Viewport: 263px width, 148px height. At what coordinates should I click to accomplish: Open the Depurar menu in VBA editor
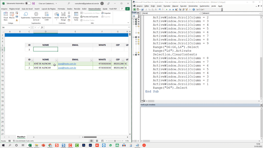[x=175, y=6]
